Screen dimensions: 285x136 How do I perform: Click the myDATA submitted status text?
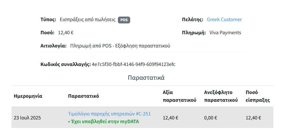105,121
